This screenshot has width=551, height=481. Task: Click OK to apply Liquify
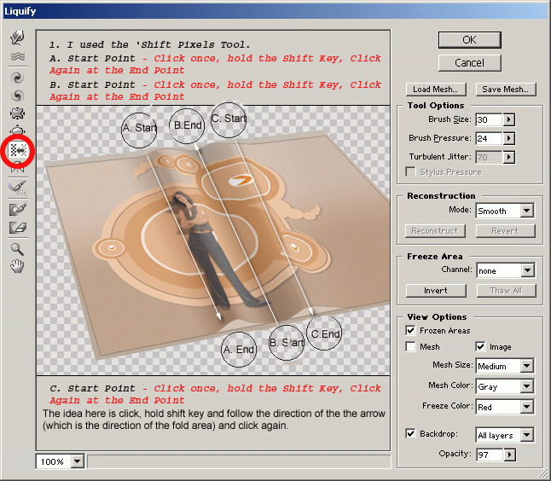tap(469, 40)
